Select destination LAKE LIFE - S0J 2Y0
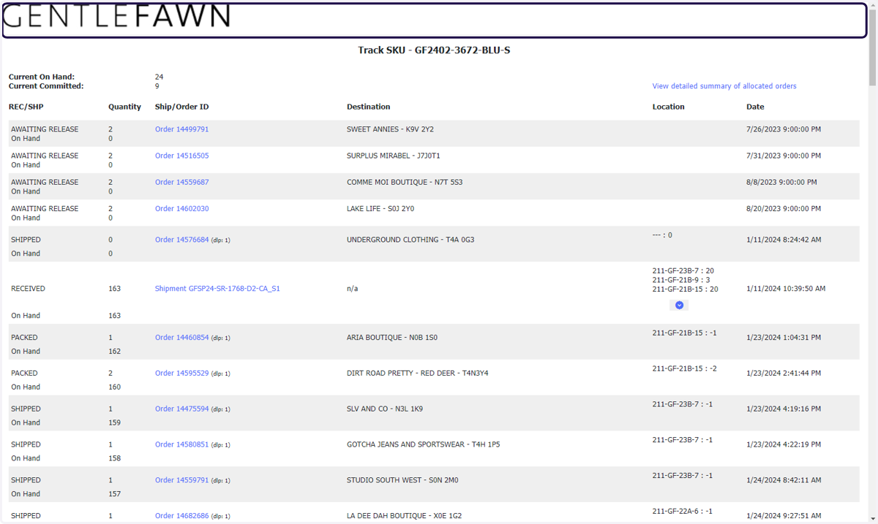This screenshot has width=878, height=524. [x=380, y=208]
